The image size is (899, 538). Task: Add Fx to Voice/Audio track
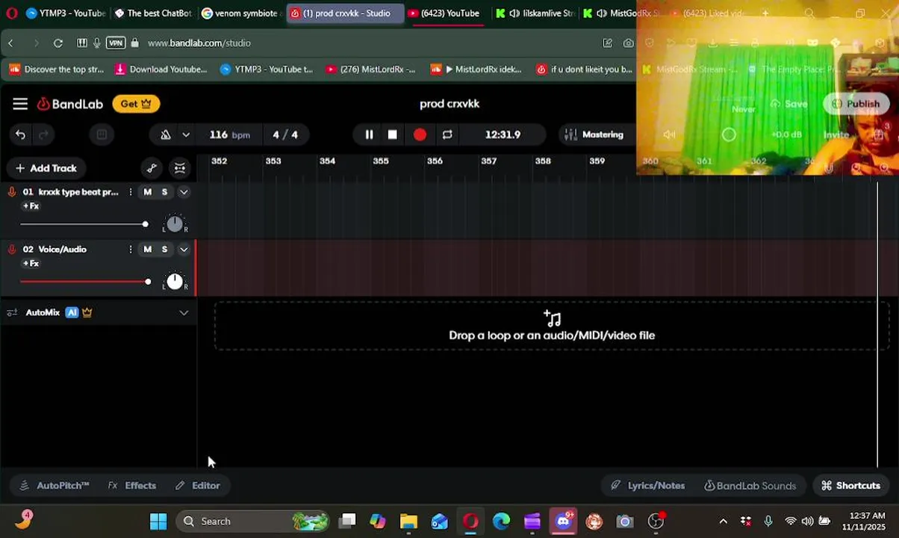click(31, 264)
